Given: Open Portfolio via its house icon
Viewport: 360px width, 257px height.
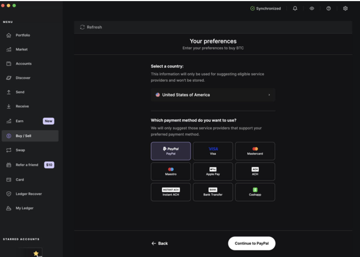Looking at the screenshot, I should [9, 35].
